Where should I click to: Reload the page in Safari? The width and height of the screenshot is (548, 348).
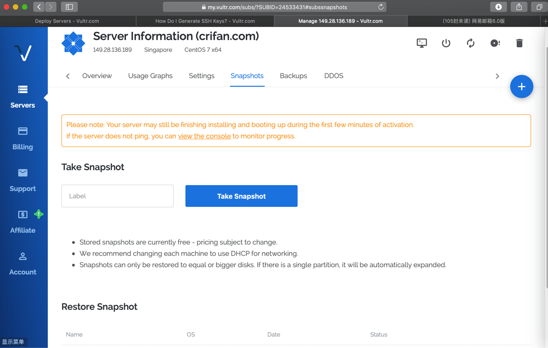coord(381,7)
